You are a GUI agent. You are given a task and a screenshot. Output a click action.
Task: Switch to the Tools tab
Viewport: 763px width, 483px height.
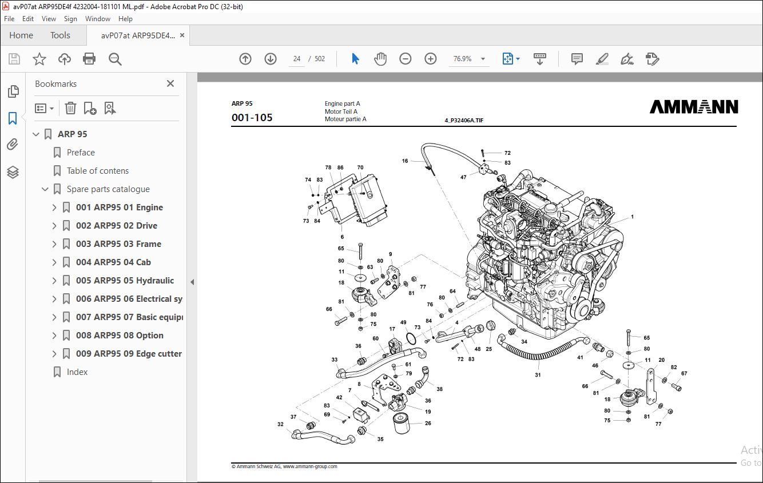pyautogui.click(x=60, y=35)
